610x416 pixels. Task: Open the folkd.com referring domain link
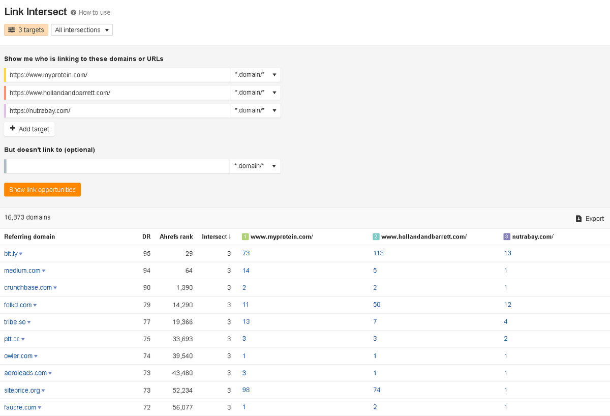(x=18, y=305)
